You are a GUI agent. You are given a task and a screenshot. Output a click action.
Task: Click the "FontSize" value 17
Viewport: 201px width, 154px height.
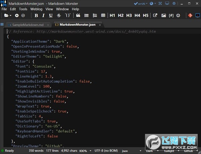[x=43, y=71]
